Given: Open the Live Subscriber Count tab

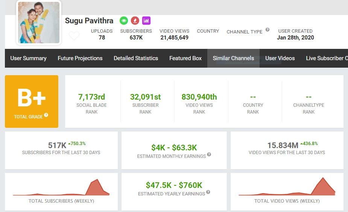Looking at the screenshot, I should [x=326, y=58].
